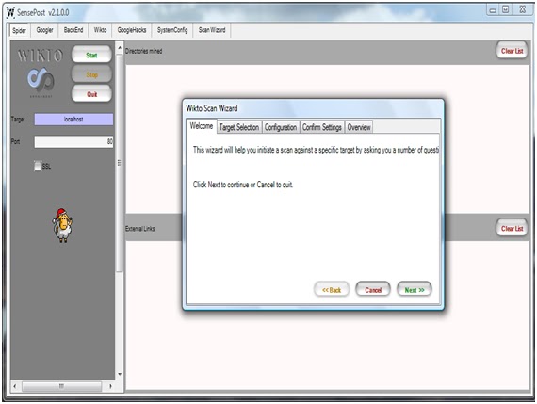This screenshot has height=404, width=537.
Task: Switch to the Googler tab
Action: pos(44,30)
